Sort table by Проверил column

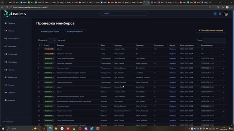point(140,45)
